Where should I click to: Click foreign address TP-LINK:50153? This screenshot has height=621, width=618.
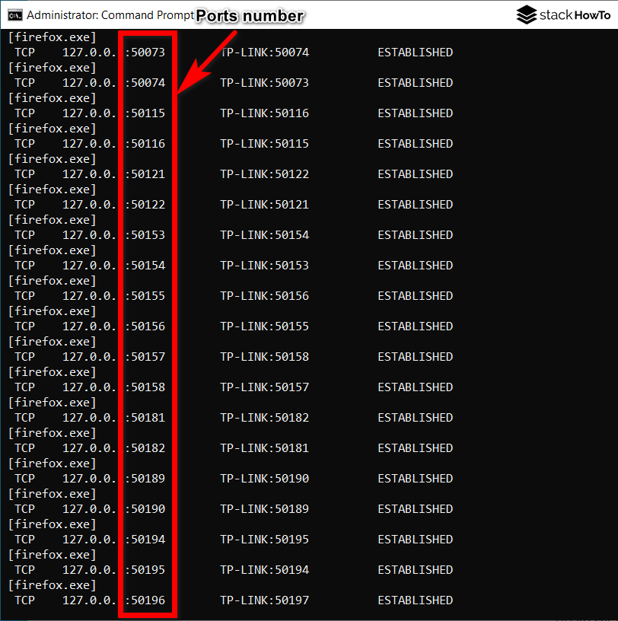point(265,266)
